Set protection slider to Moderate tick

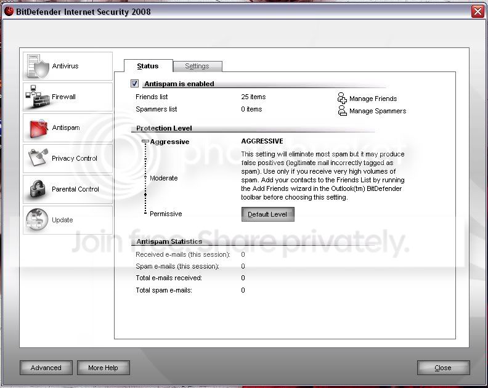pyautogui.click(x=145, y=177)
